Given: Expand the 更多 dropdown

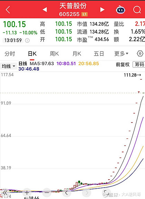Looking at the screenshot, I should click(x=121, y=54).
